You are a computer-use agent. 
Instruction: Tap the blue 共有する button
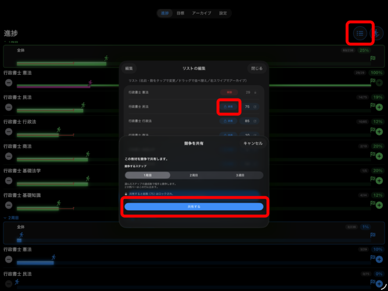(194, 207)
